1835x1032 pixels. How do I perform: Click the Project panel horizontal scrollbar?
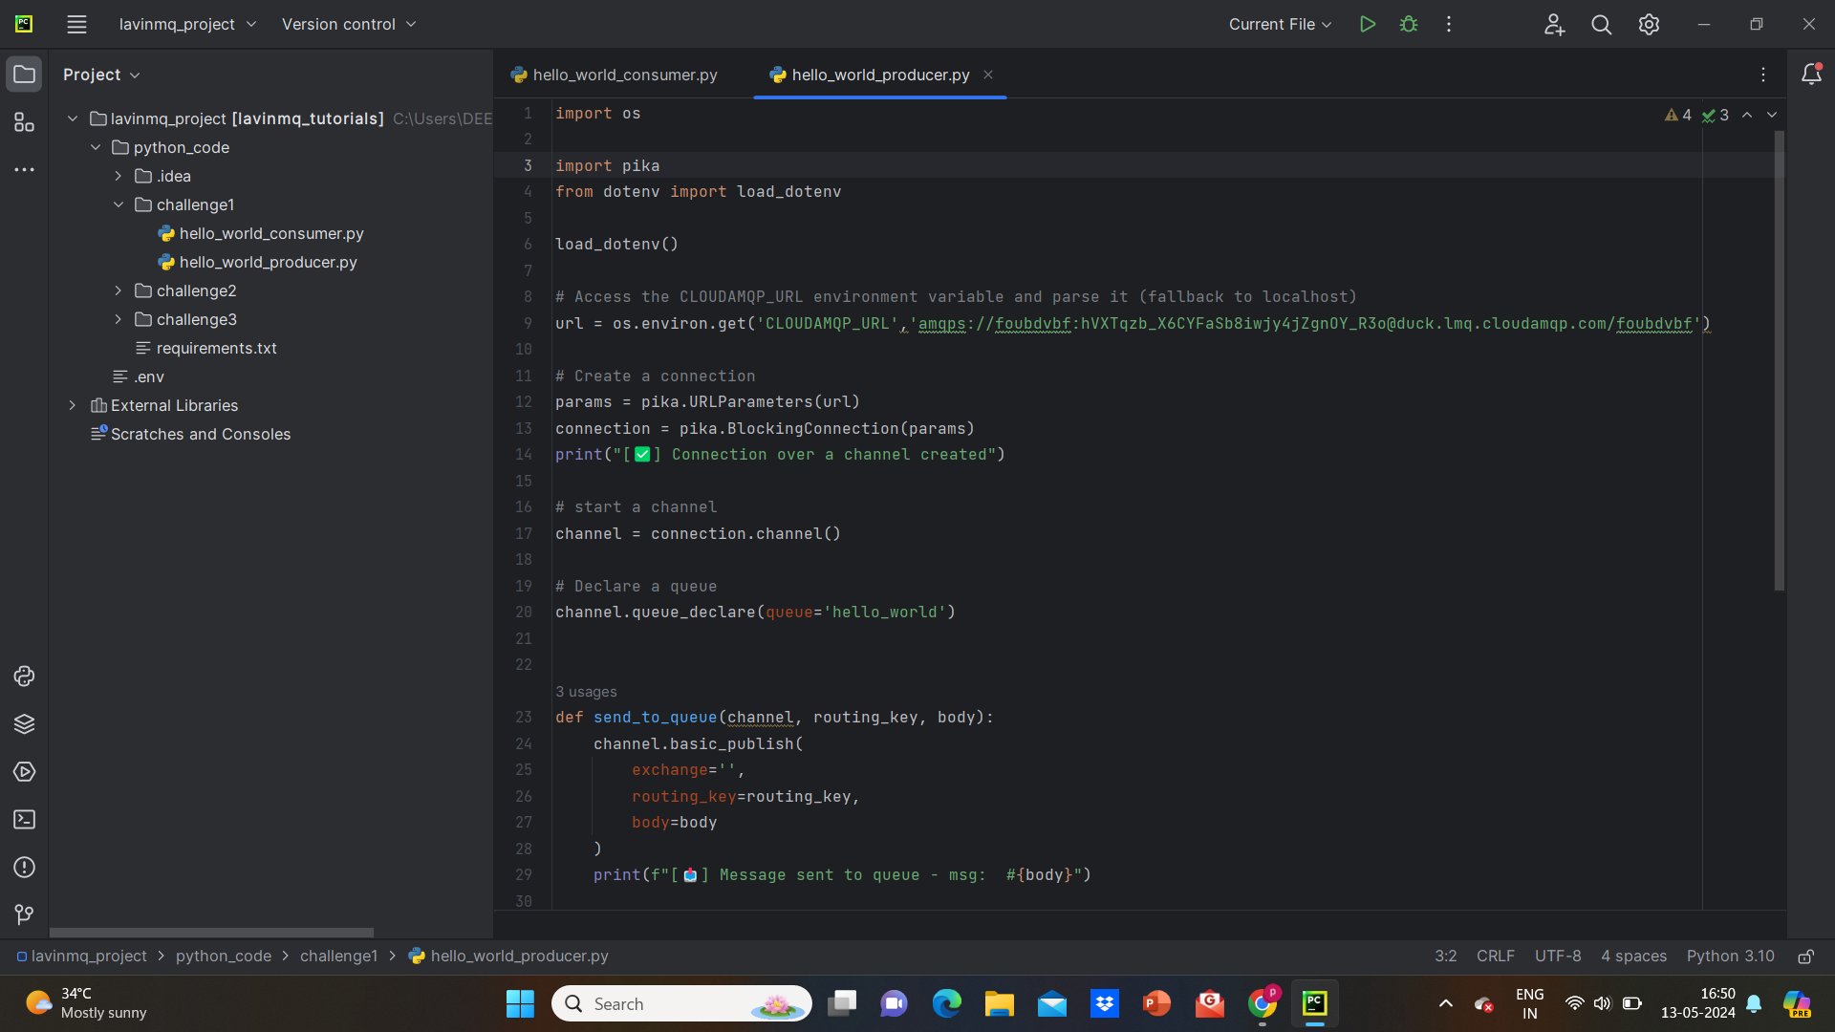tap(211, 933)
